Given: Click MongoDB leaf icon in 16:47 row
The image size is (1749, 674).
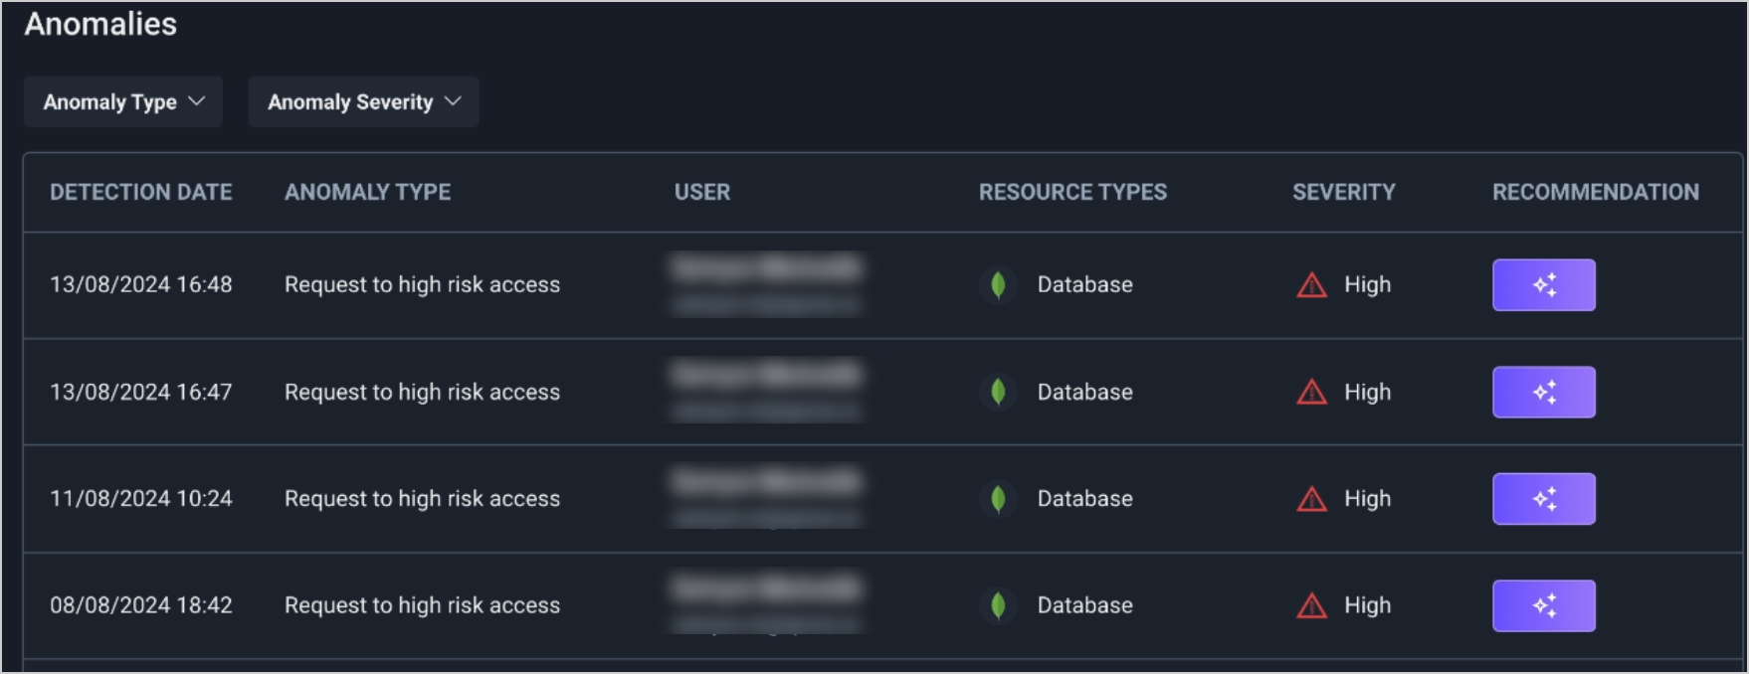Looking at the screenshot, I should pyautogui.click(x=998, y=392).
